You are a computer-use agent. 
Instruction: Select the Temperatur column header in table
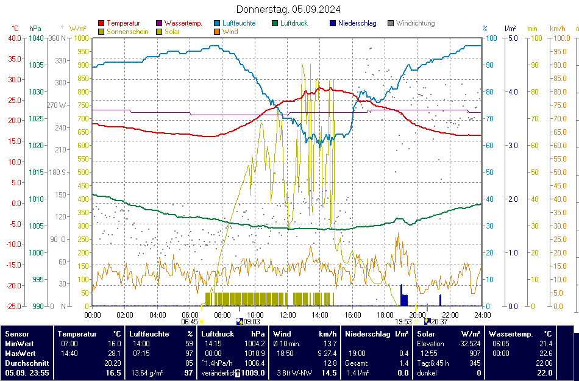[x=77, y=334]
